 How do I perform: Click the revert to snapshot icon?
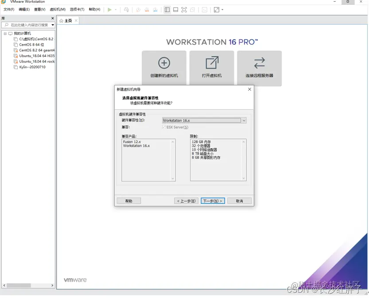pyautogui.click(x=147, y=10)
